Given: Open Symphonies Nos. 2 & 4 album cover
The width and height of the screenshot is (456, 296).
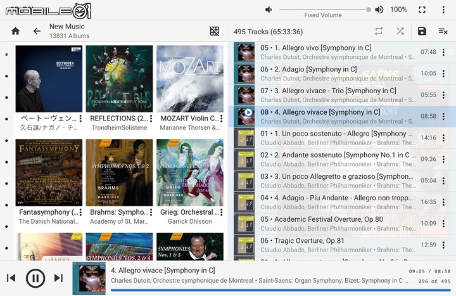Looking at the screenshot, I should pyautogui.click(x=119, y=247).
